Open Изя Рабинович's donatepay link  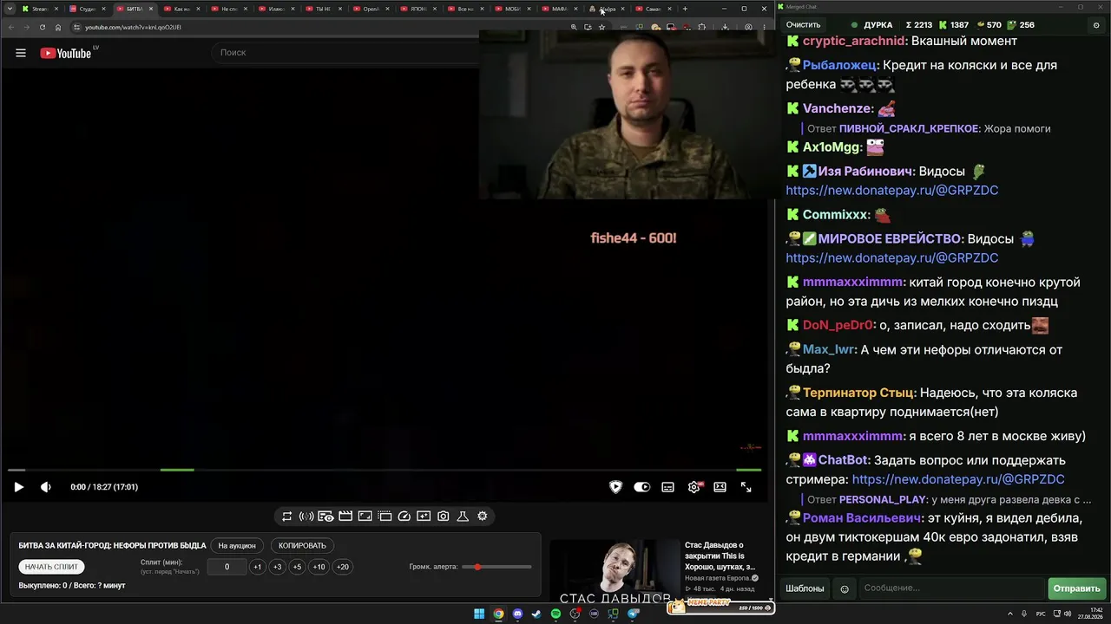892,191
